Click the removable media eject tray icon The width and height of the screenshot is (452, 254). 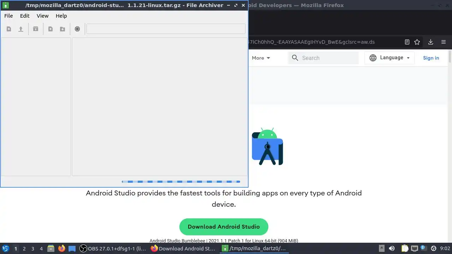point(381,248)
